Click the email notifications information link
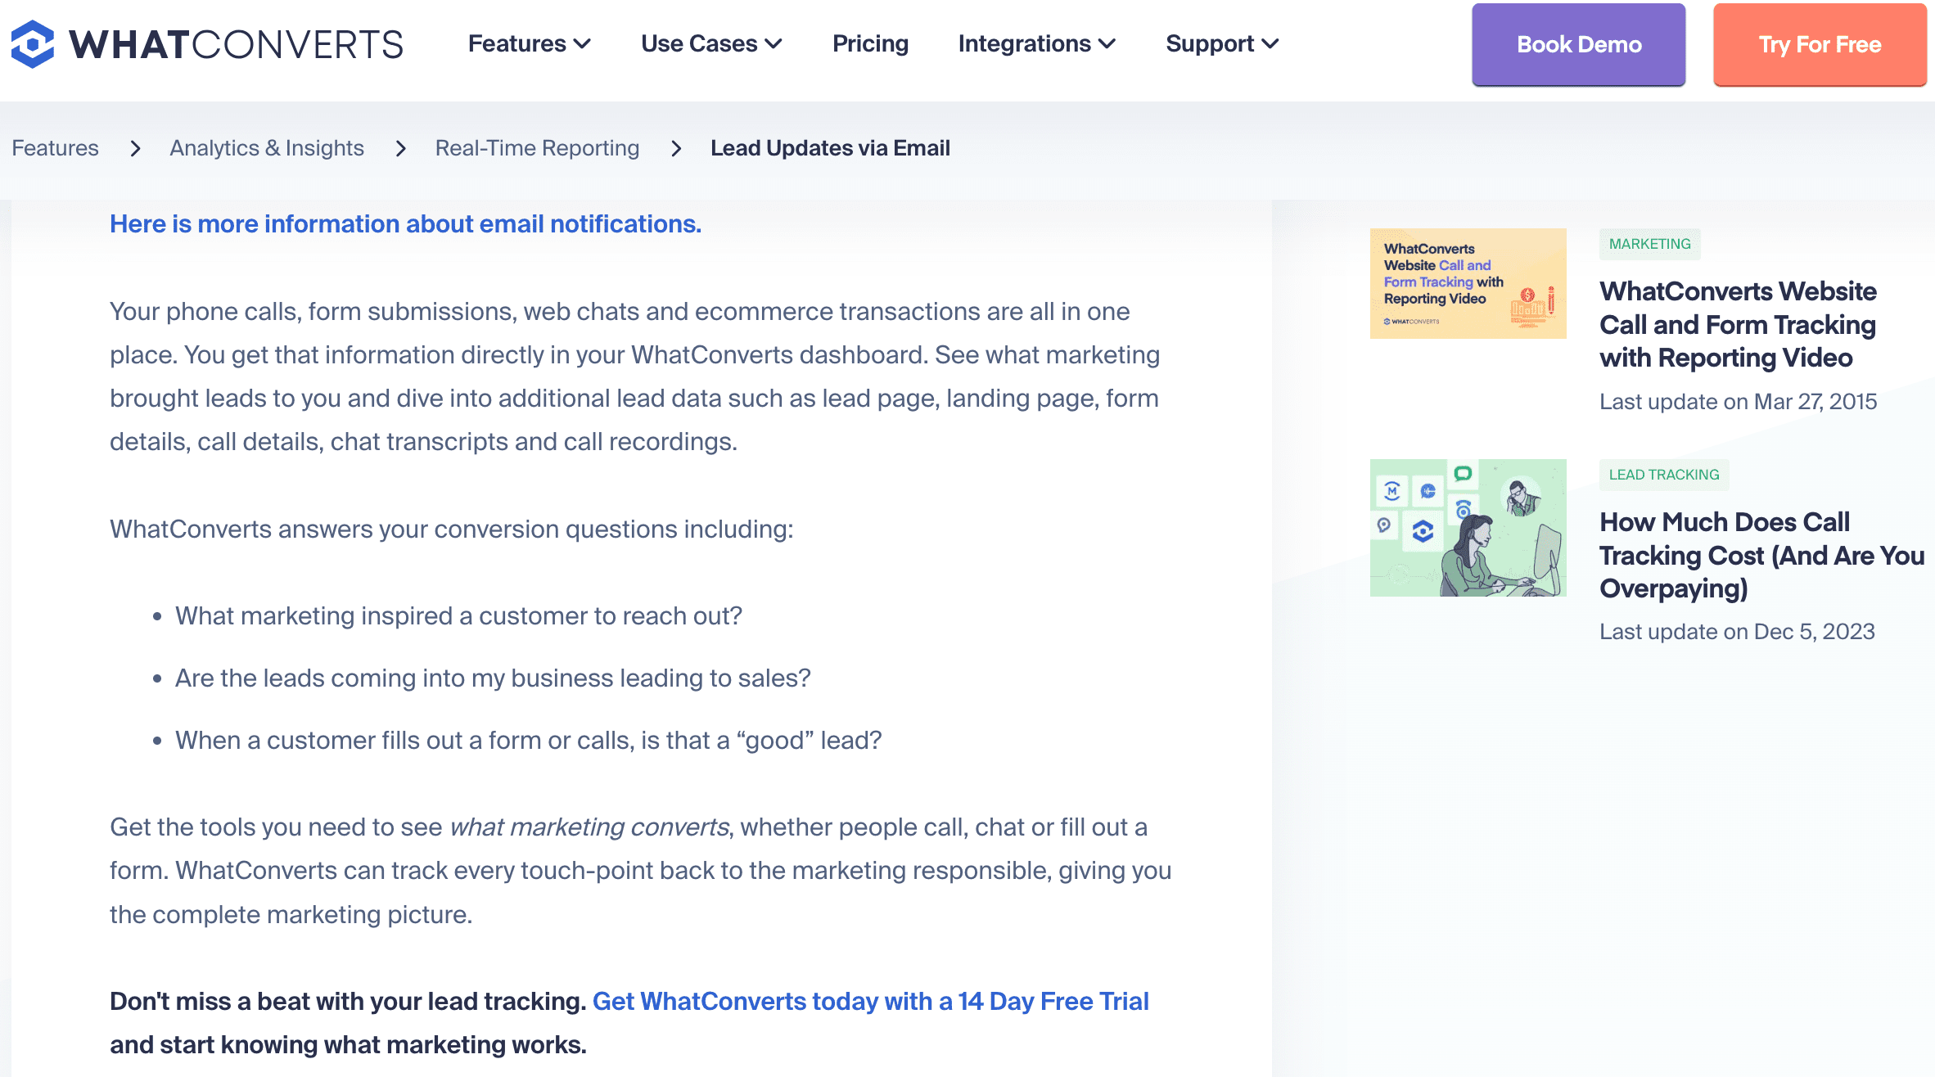The image size is (1935, 1077). coord(404,223)
